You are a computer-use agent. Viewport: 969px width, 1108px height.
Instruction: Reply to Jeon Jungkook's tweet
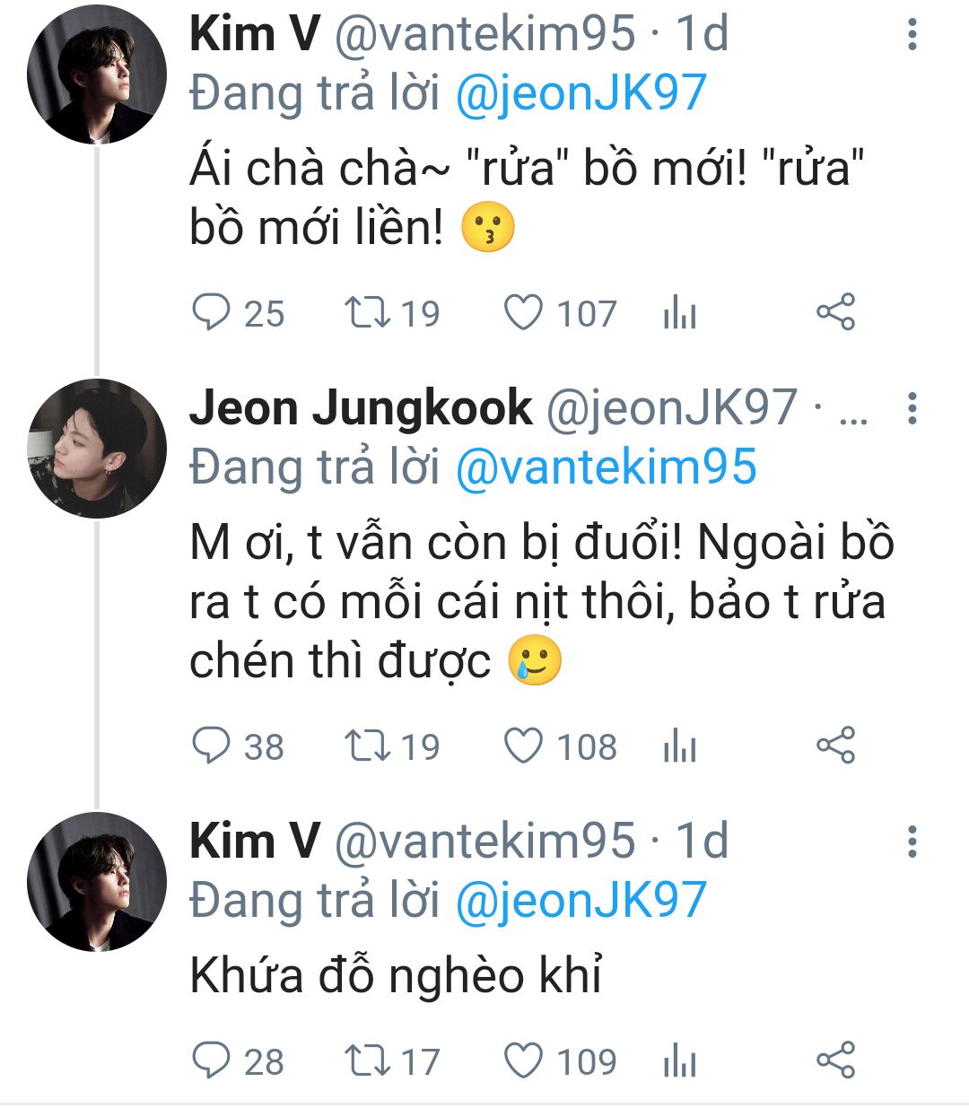point(213,746)
